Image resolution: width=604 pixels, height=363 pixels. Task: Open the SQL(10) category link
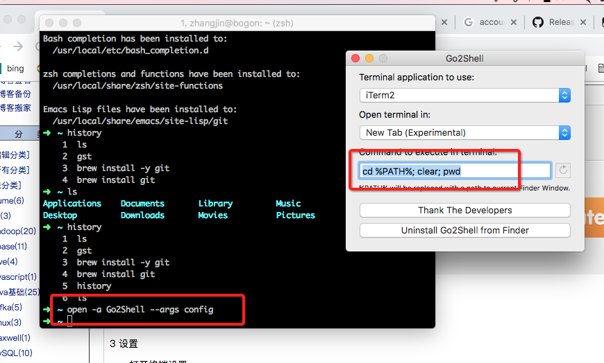coord(16,353)
